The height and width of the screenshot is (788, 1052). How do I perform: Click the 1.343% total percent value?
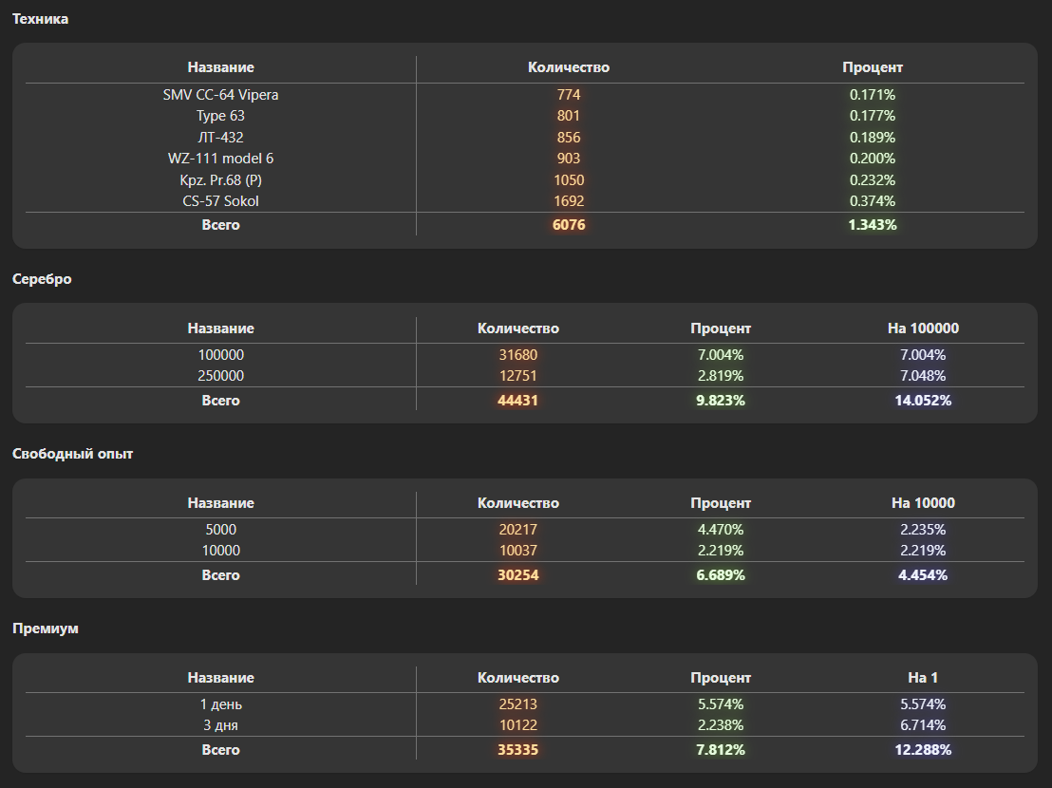click(873, 225)
